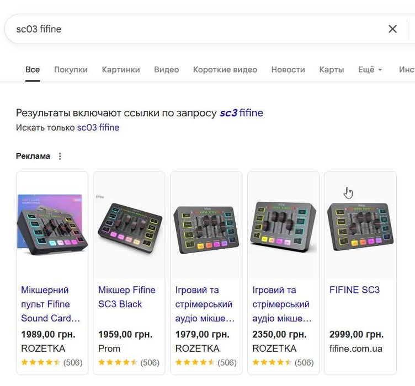This screenshot has width=415, height=386.
Task: Expand the Ещё dropdown menu
Action: (x=370, y=69)
